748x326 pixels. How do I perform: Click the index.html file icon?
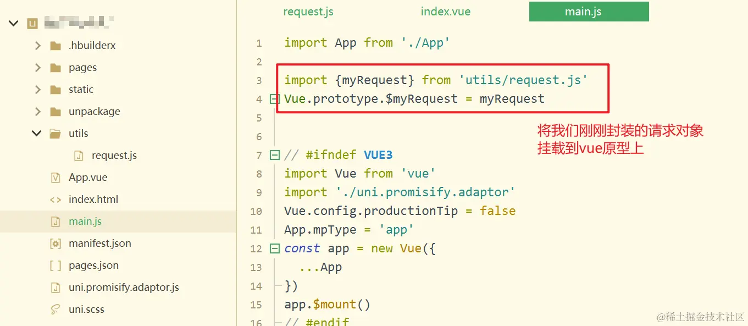pyautogui.click(x=55, y=200)
